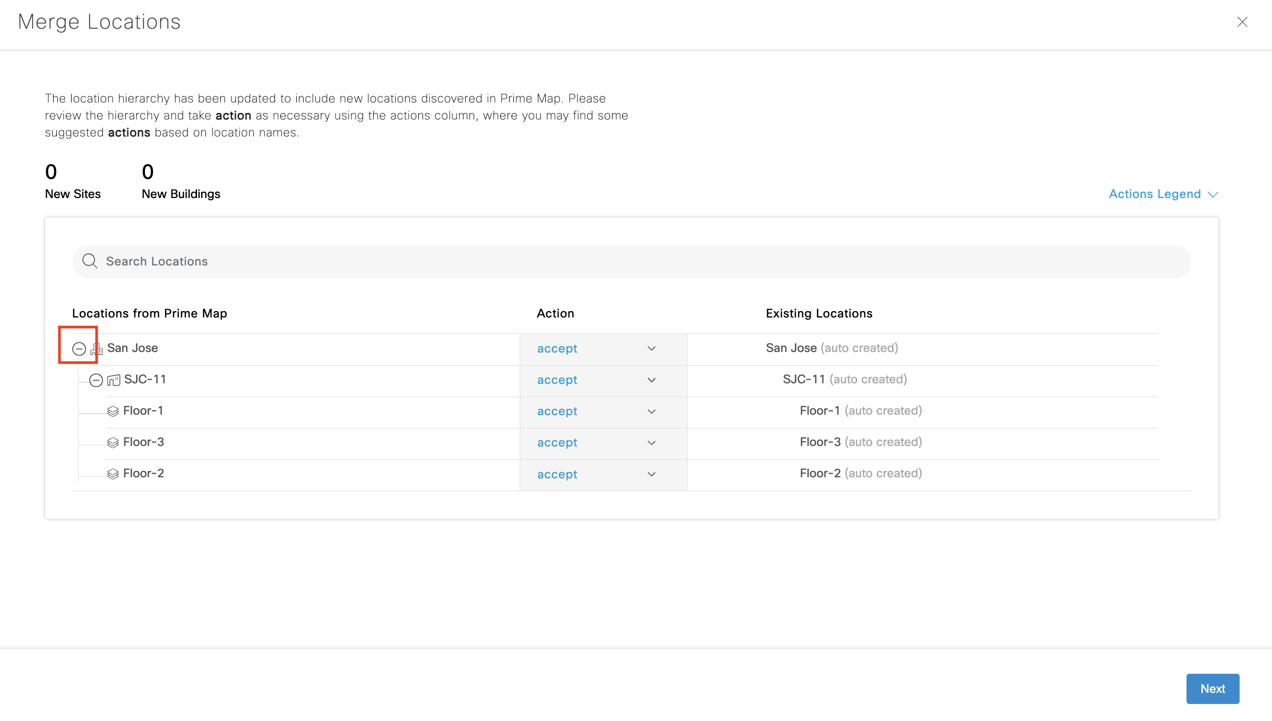
Task: Click the San Jose site icon
Action: 97,349
